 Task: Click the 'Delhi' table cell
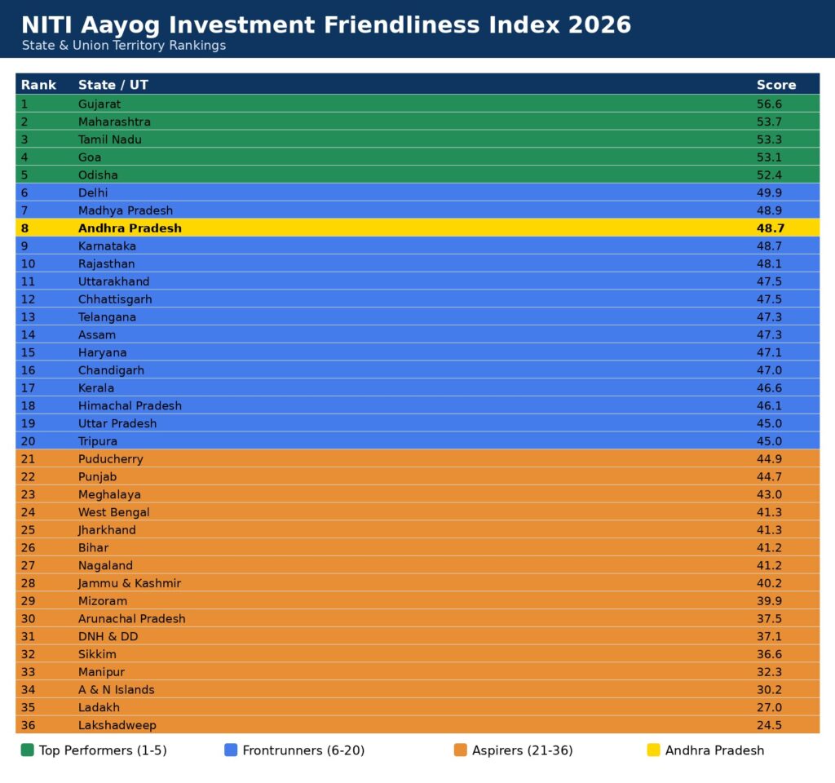pos(93,192)
